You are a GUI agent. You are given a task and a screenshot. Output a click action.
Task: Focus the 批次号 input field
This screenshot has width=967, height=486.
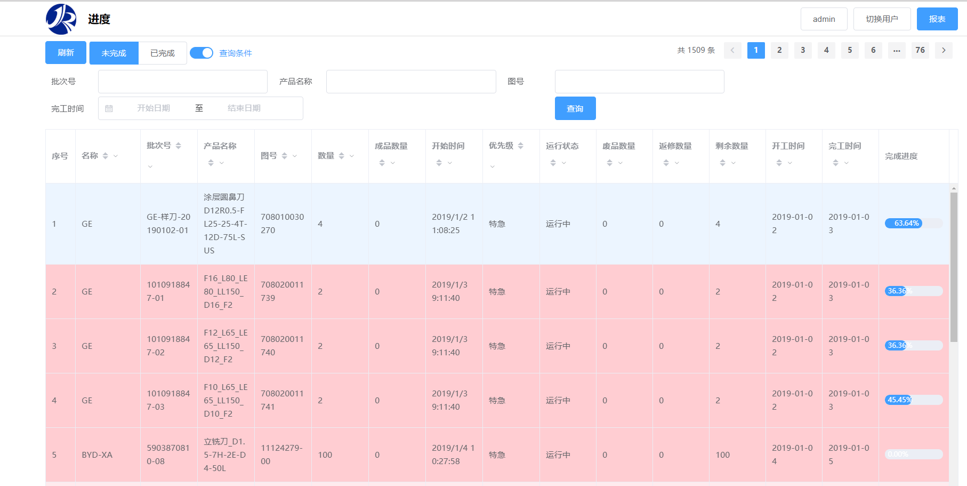183,82
